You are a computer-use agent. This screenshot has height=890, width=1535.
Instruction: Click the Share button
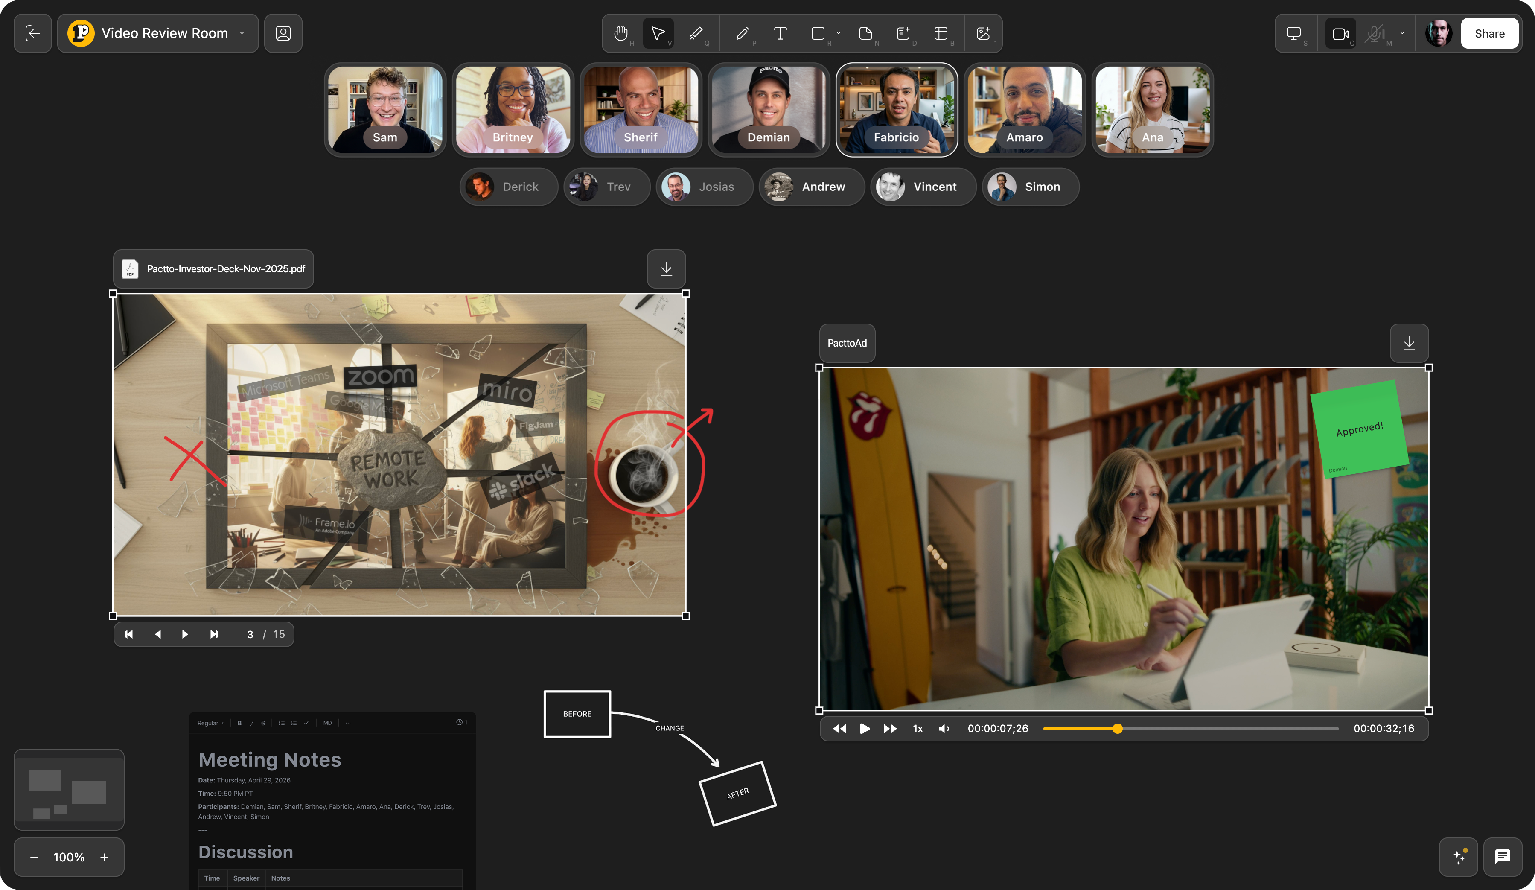pos(1490,33)
